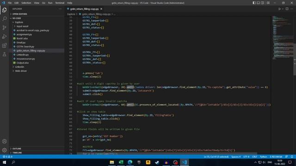
Task: Change indentation via Spaces: 4
Action: pyautogui.click(x=236, y=157)
